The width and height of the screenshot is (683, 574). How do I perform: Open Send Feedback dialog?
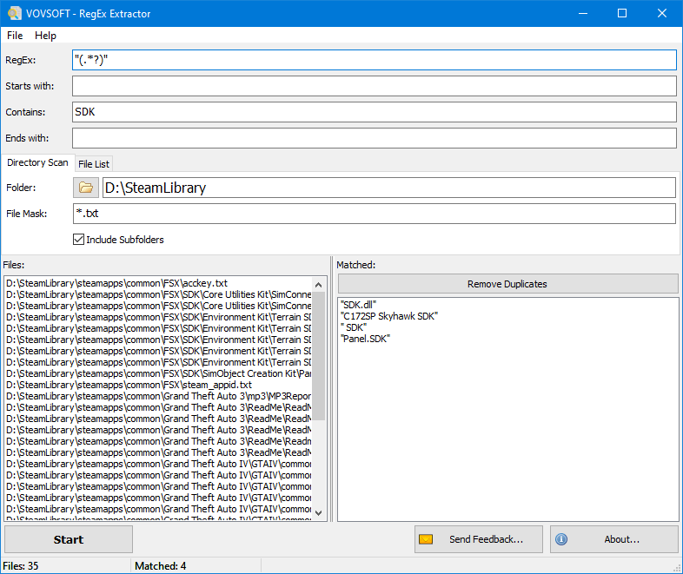tap(478, 539)
